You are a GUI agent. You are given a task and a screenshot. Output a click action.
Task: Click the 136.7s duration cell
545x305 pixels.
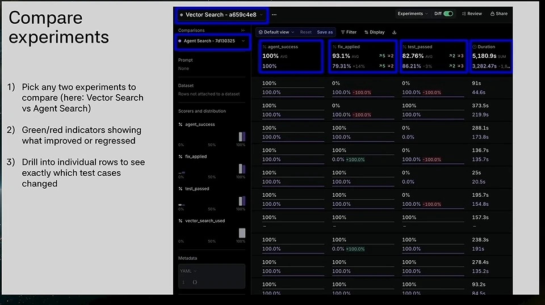pyautogui.click(x=480, y=150)
